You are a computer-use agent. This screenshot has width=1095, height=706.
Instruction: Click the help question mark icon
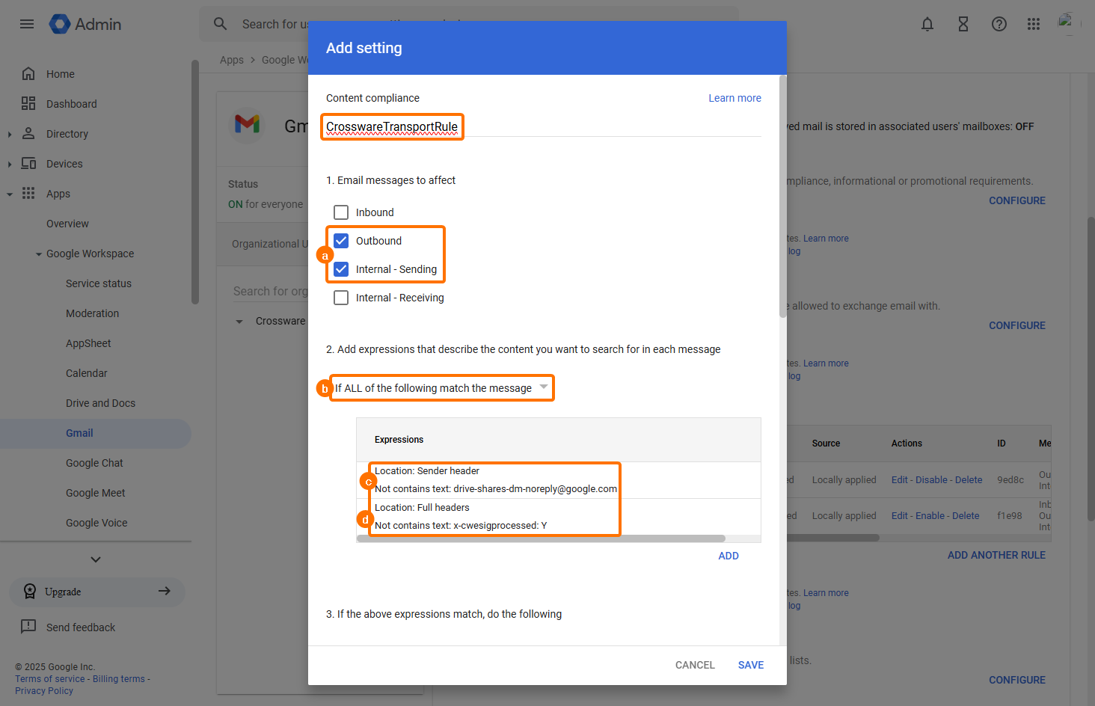coord(999,24)
